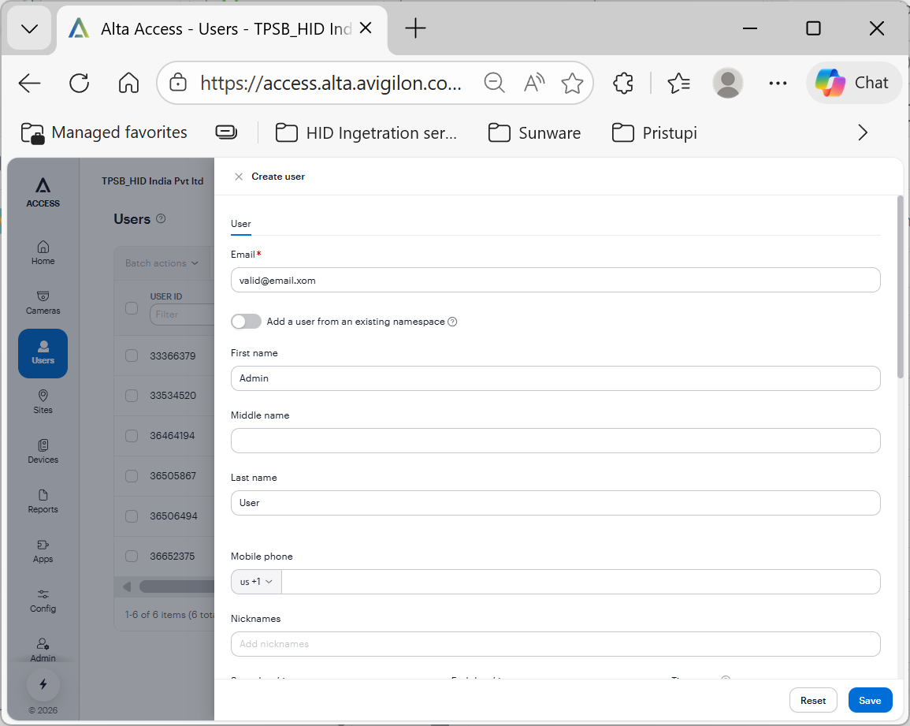
Task: Click the help icon next to existing namespace
Action: click(453, 322)
